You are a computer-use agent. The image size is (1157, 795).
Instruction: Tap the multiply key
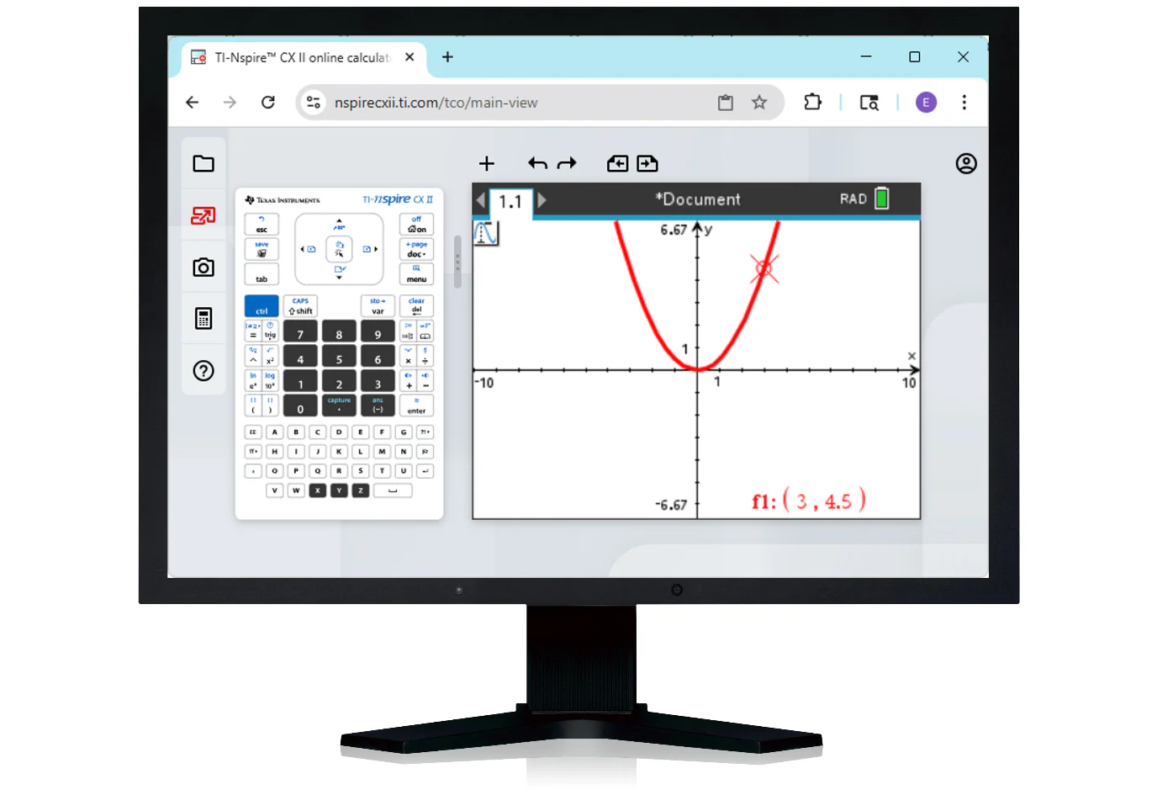coord(408,356)
